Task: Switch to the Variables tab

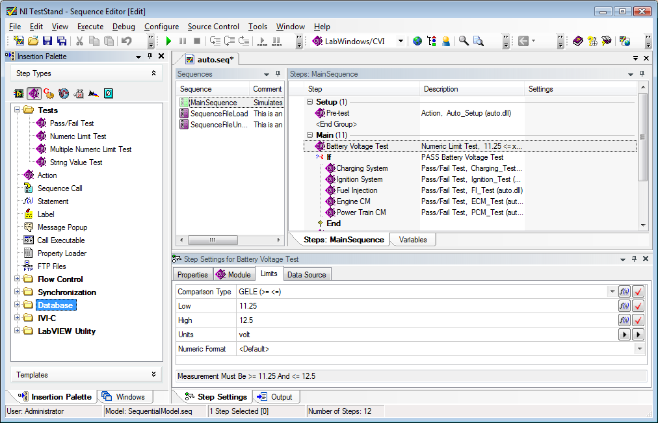Action: pyautogui.click(x=413, y=240)
